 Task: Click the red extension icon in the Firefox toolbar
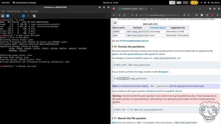212,15
